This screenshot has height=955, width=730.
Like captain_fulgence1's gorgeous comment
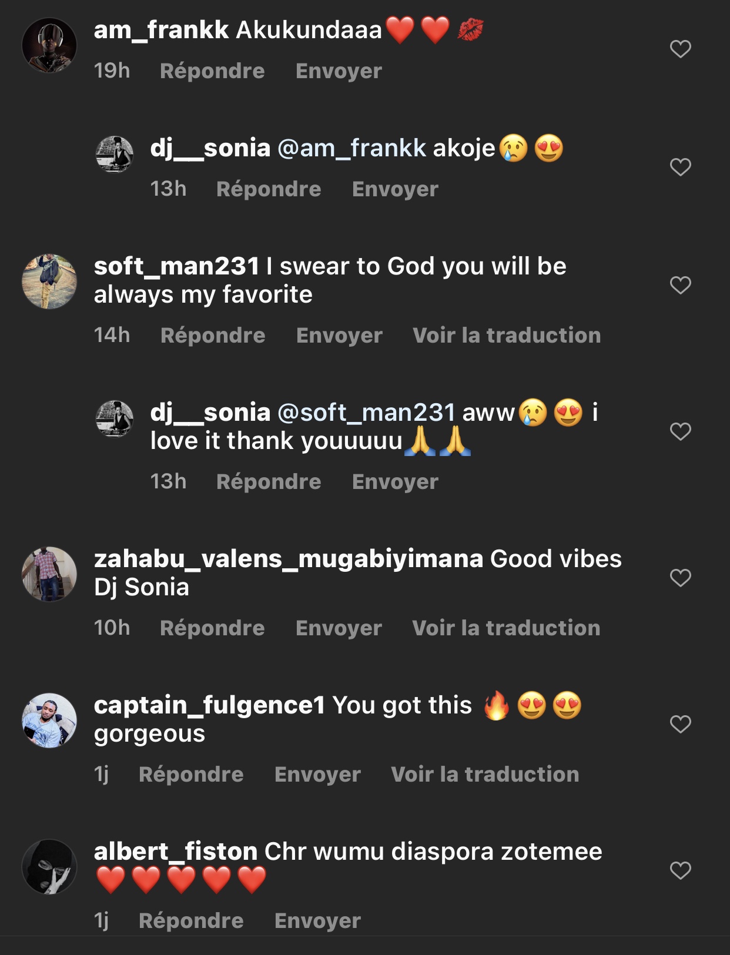click(680, 724)
